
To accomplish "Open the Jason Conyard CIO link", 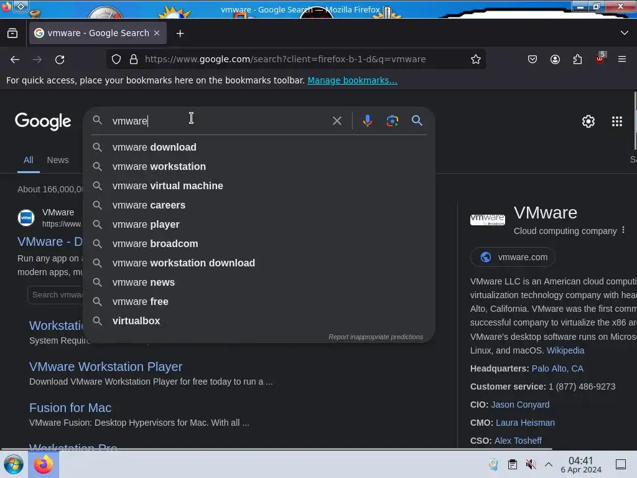I will tap(520, 405).
